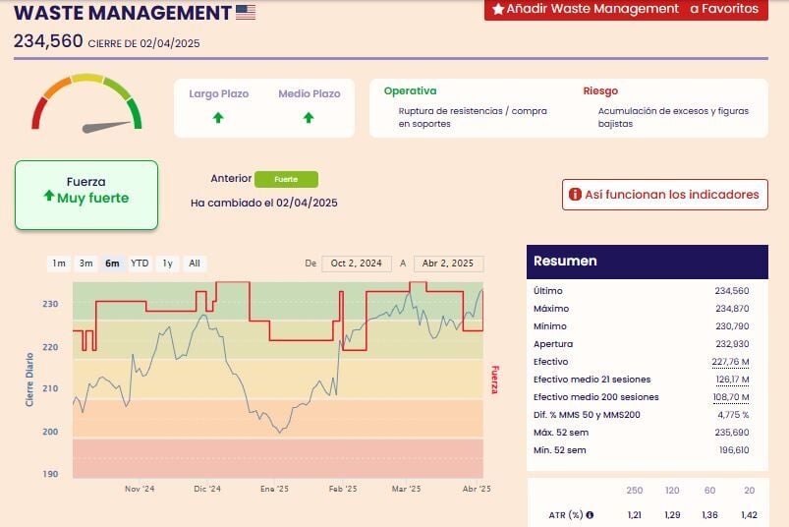This screenshot has width=789, height=527.
Task: Select the YTD chart range
Action: 140,263
